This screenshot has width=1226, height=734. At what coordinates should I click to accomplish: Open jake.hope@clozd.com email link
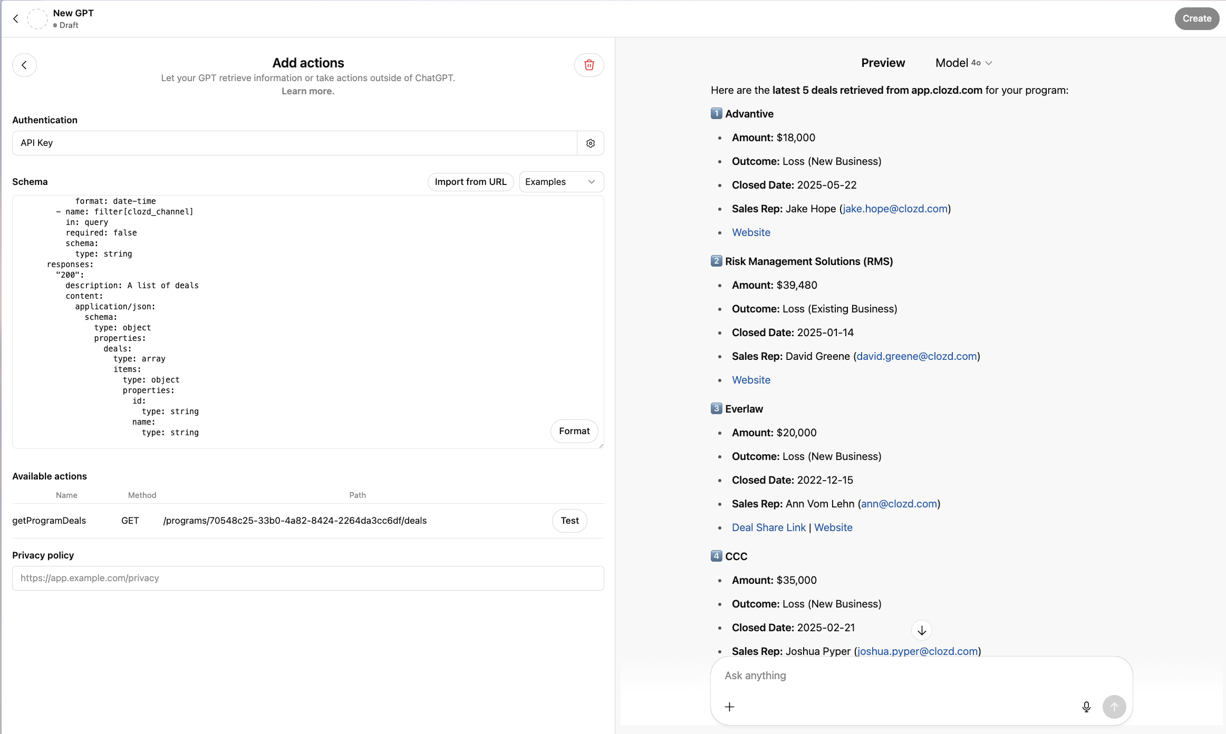[x=895, y=209]
